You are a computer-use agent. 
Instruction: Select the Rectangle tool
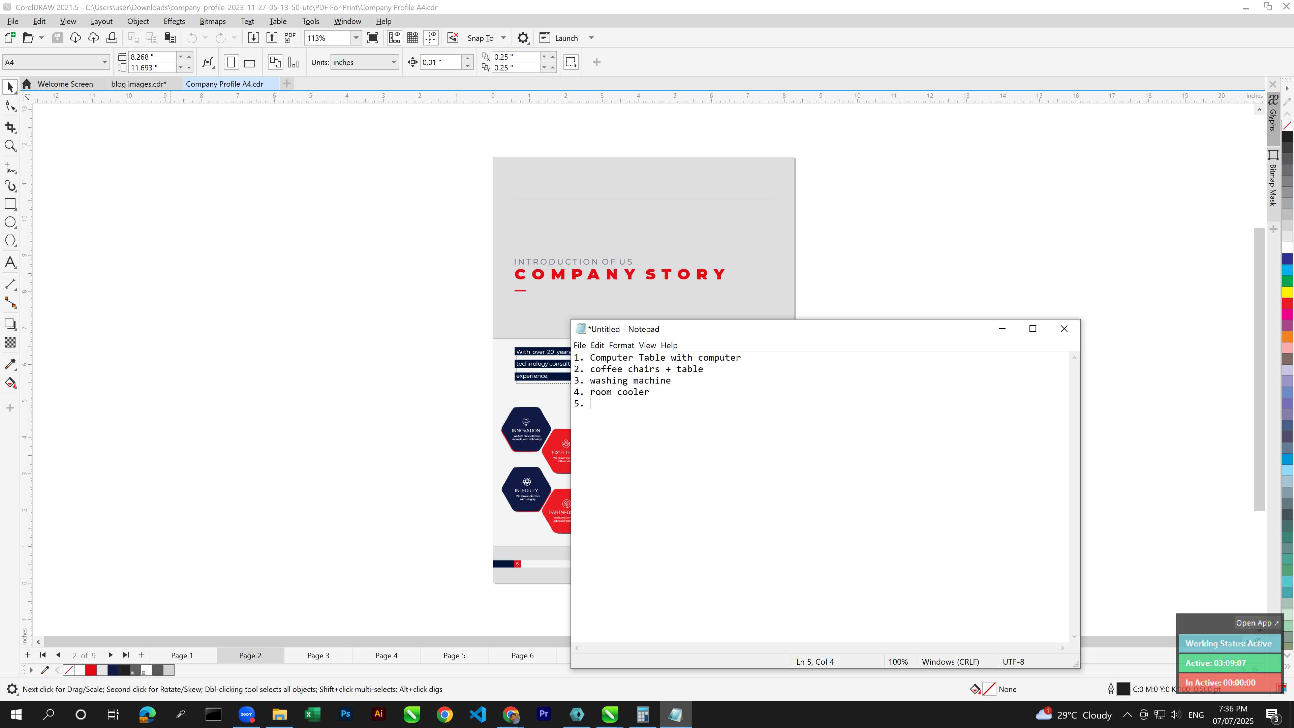coord(10,204)
